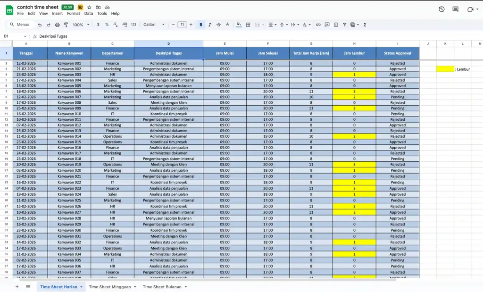Open the text color dropdown arrow
Screen dimensions: 483x292
click(309, 25)
